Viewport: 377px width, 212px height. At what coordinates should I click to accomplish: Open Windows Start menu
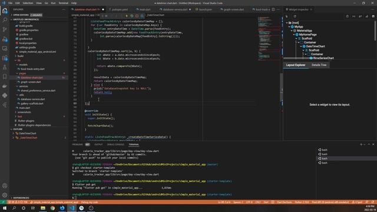(5, 208)
